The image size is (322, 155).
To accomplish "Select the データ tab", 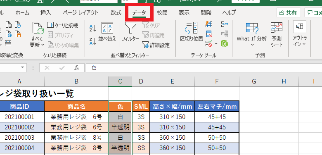I will click(139, 13).
